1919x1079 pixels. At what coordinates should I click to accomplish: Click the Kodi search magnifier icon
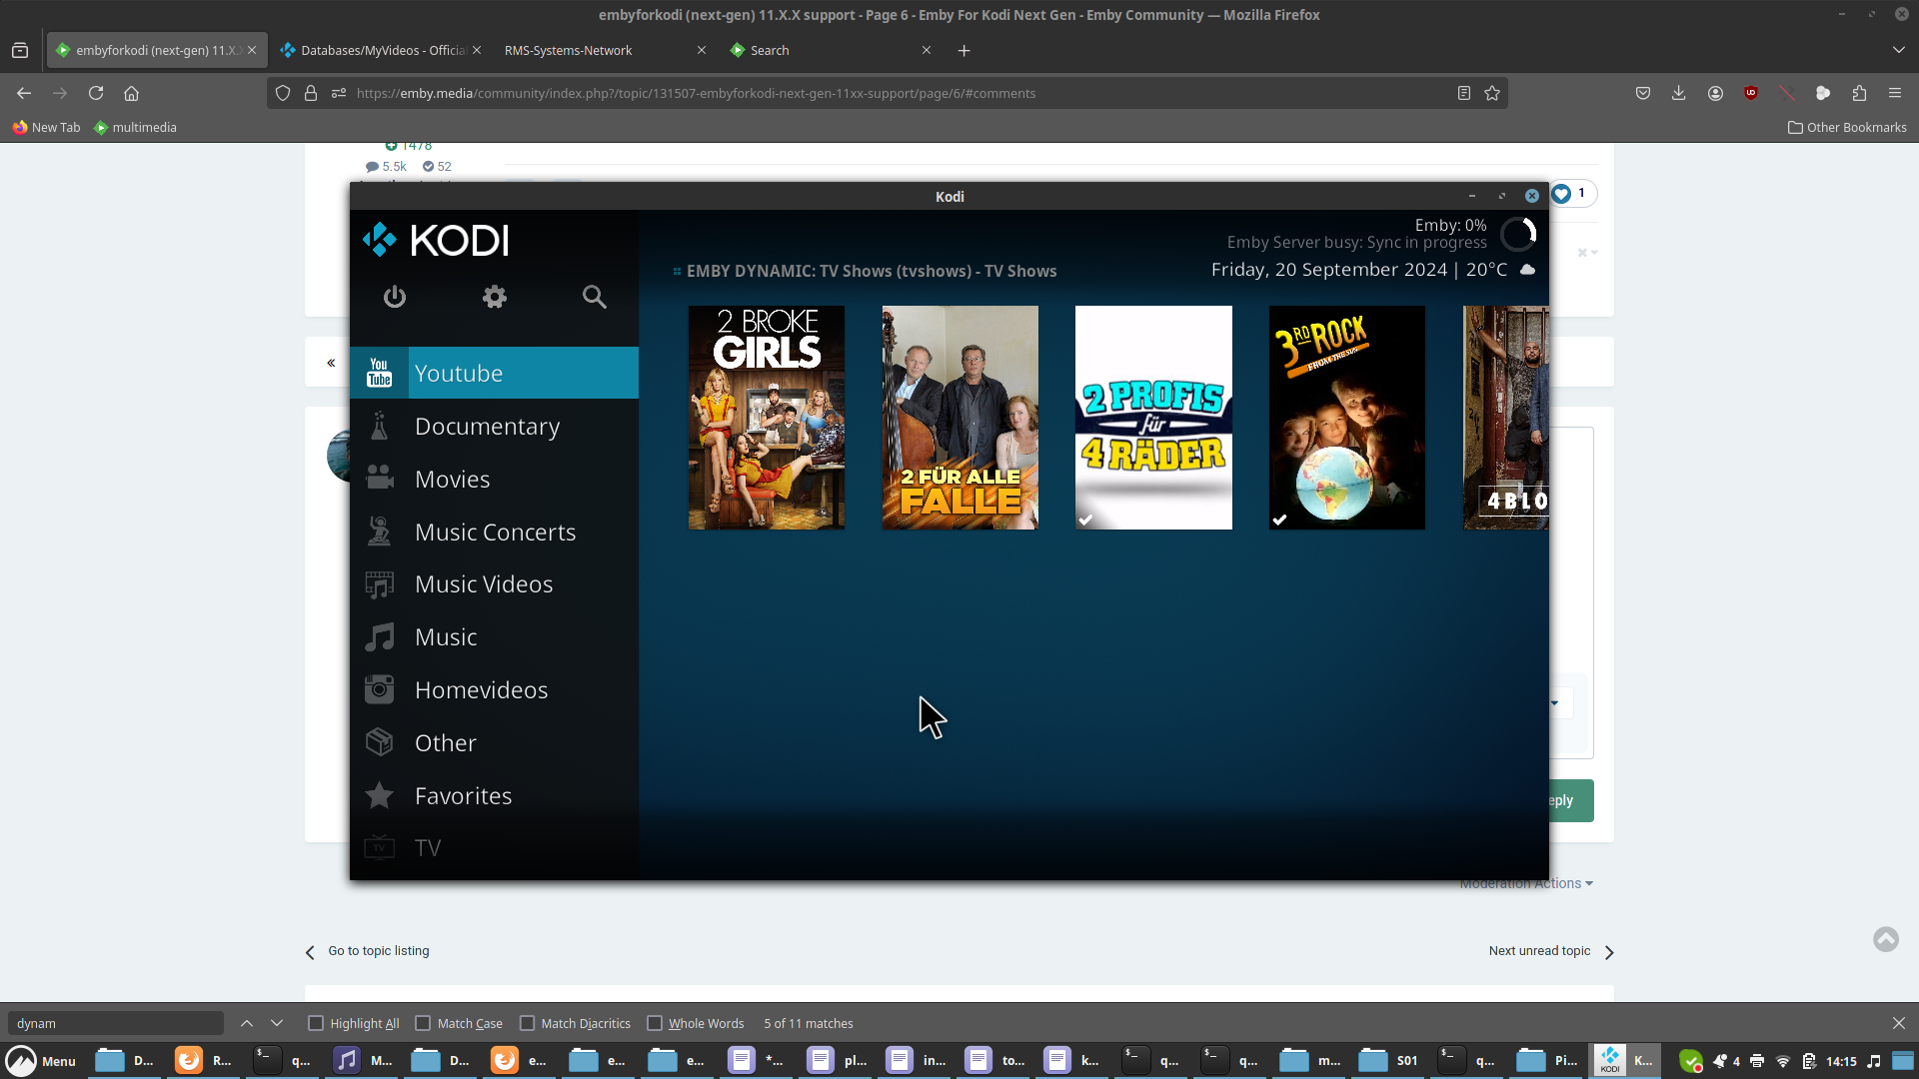595,297
